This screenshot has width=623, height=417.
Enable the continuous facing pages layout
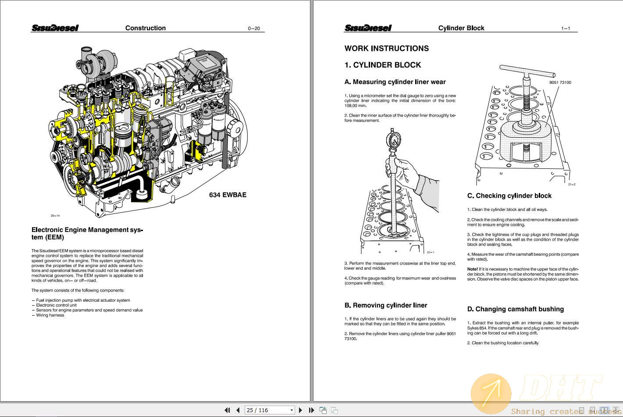[616, 410]
